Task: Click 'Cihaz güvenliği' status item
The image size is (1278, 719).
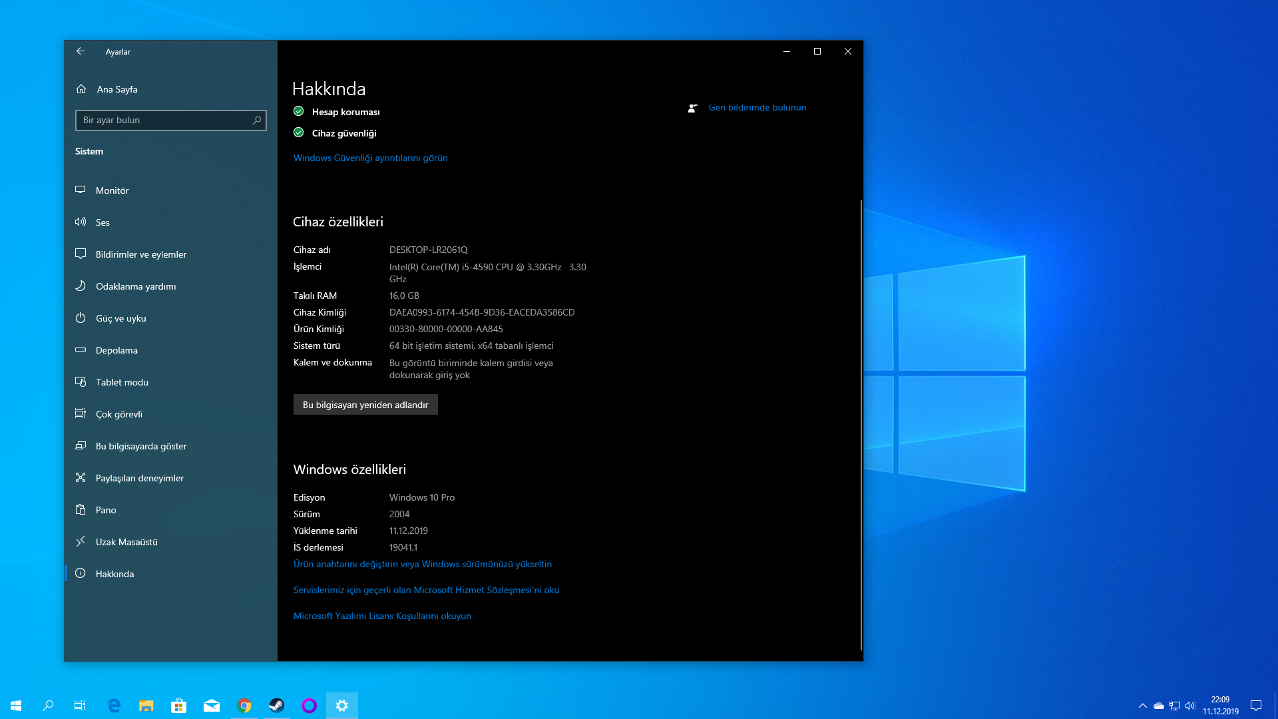Action: (335, 133)
